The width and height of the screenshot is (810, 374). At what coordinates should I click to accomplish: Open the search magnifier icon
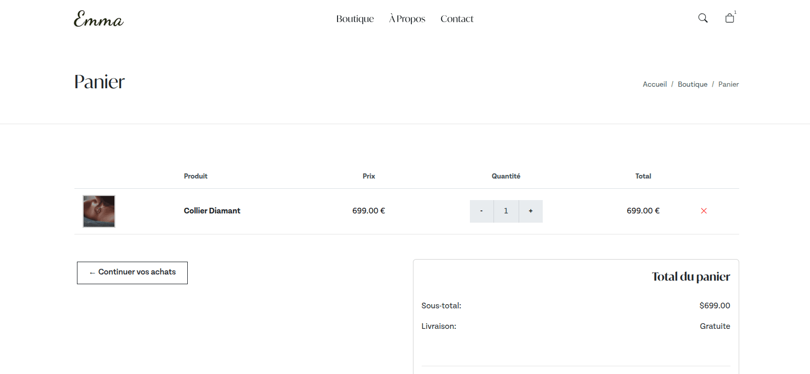703,18
